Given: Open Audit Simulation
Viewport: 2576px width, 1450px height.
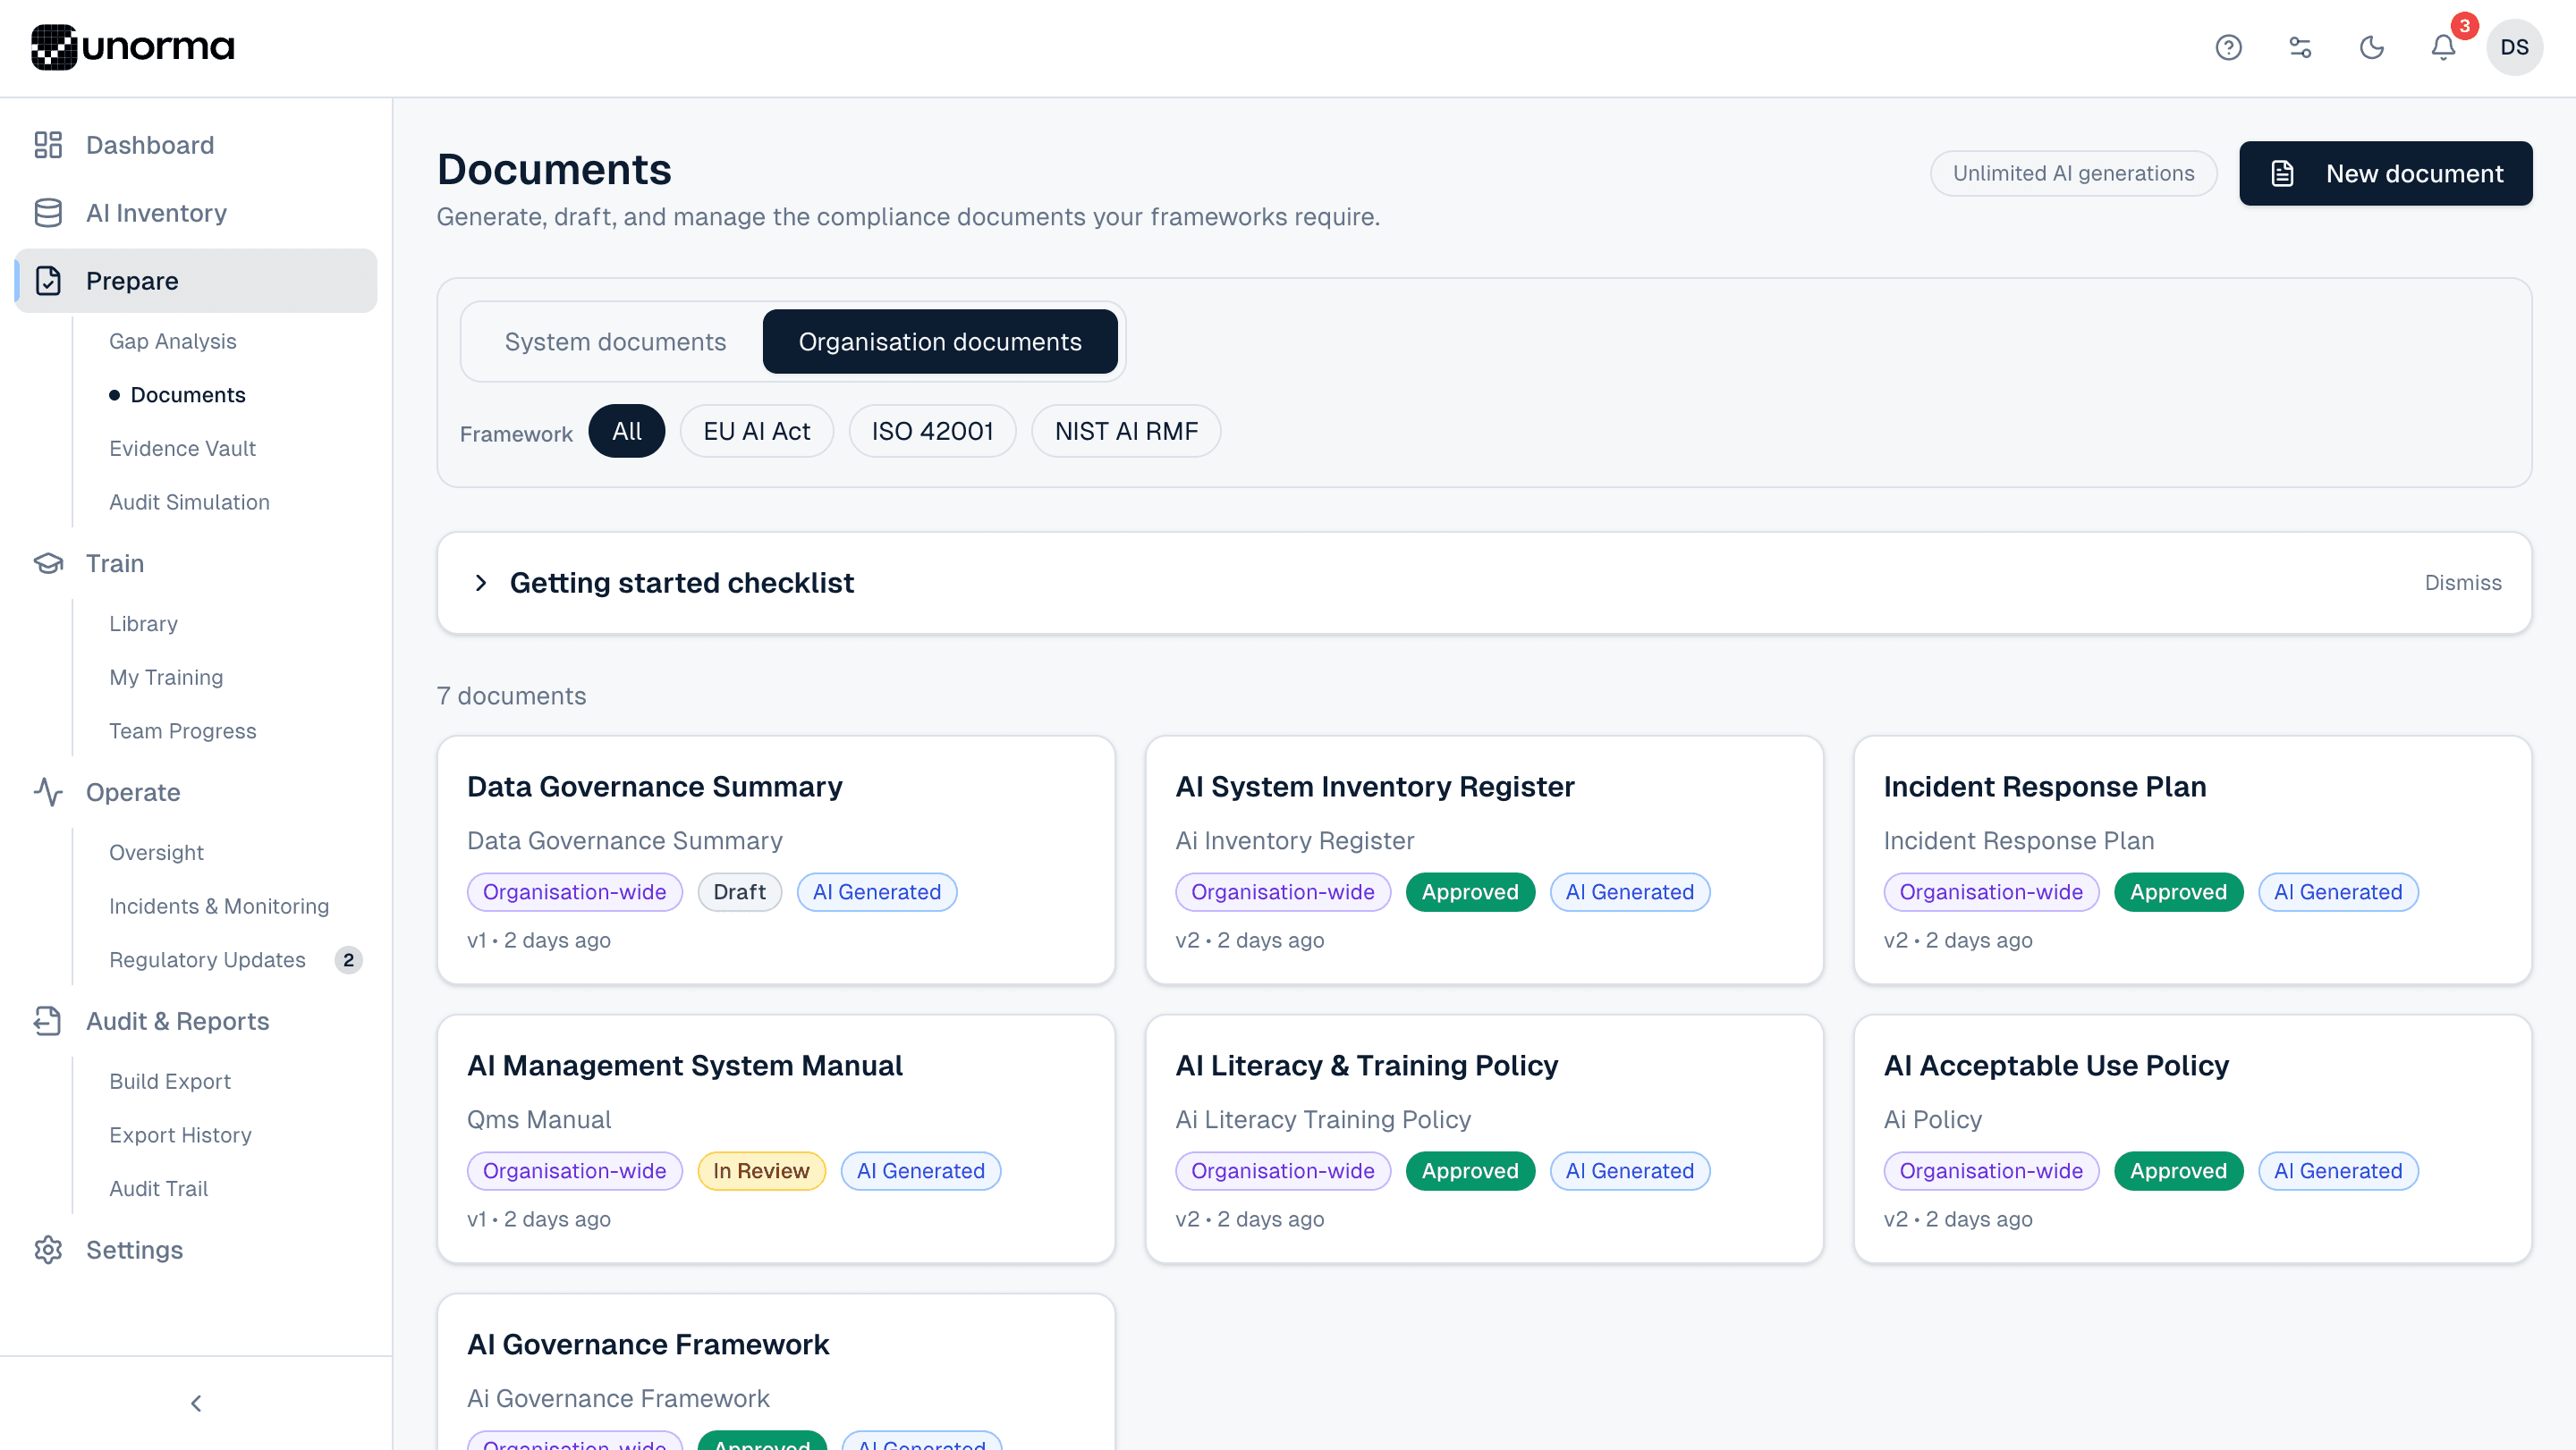Looking at the screenshot, I should tap(189, 502).
